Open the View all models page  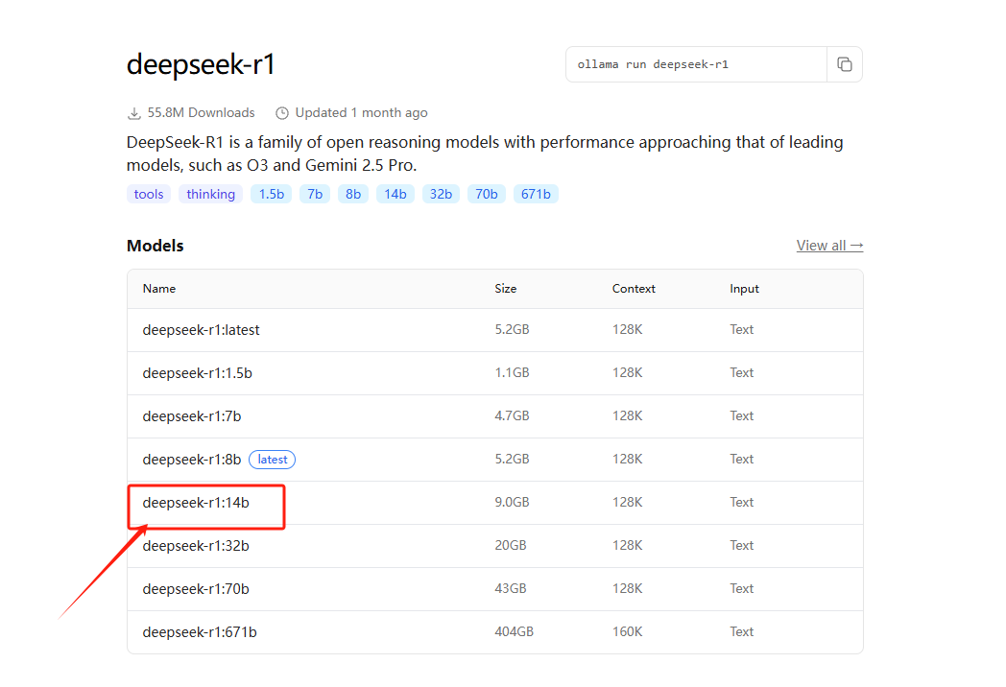828,245
